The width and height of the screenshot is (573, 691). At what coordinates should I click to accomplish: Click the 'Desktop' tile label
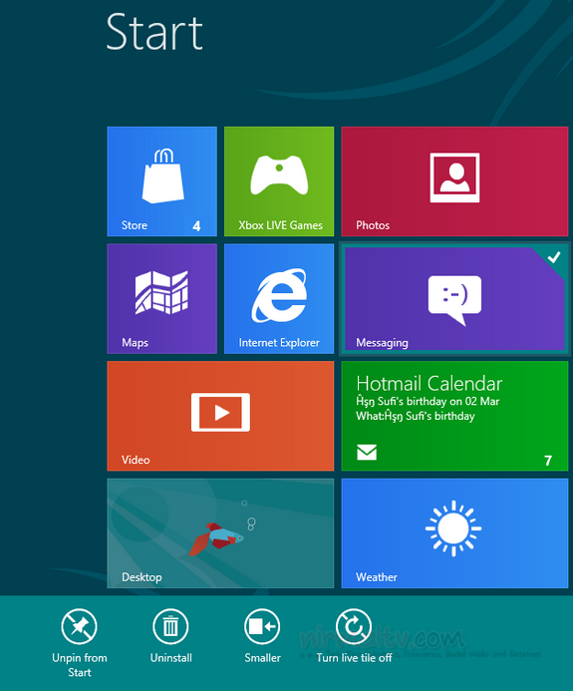point(142,577)
